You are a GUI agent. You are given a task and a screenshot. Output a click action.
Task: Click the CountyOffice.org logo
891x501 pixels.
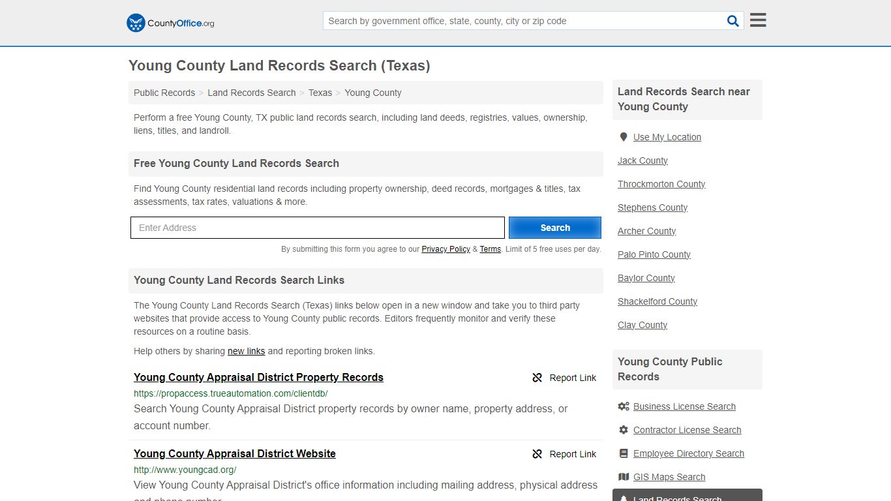170,23
